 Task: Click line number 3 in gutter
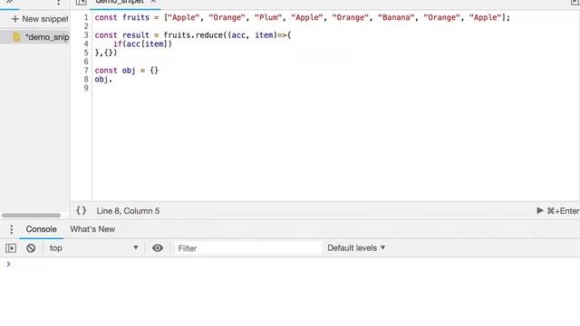[x=86, y=35]
